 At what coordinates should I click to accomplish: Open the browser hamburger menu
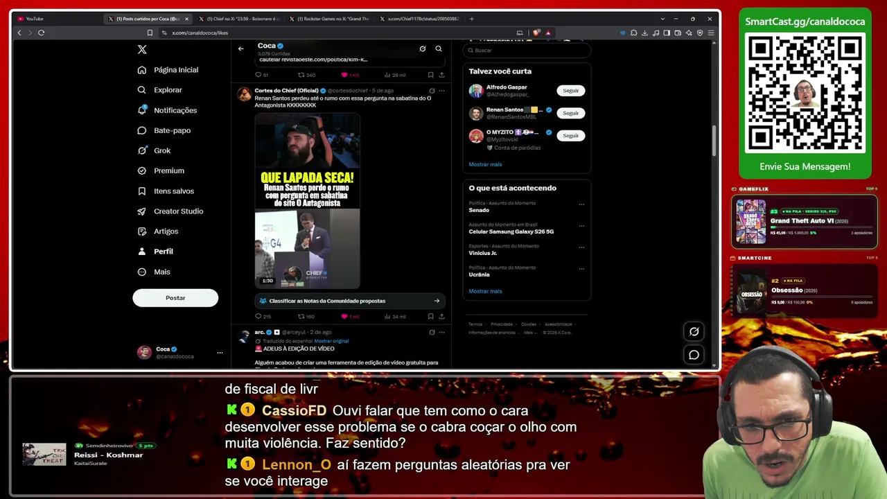[x=710, y=33]
